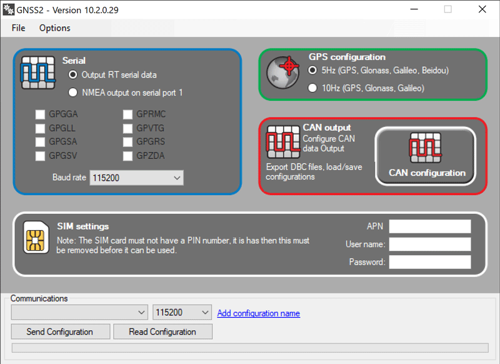Enable the GPGGA checkbox
The image size is (500, 364).
[40, 114]
